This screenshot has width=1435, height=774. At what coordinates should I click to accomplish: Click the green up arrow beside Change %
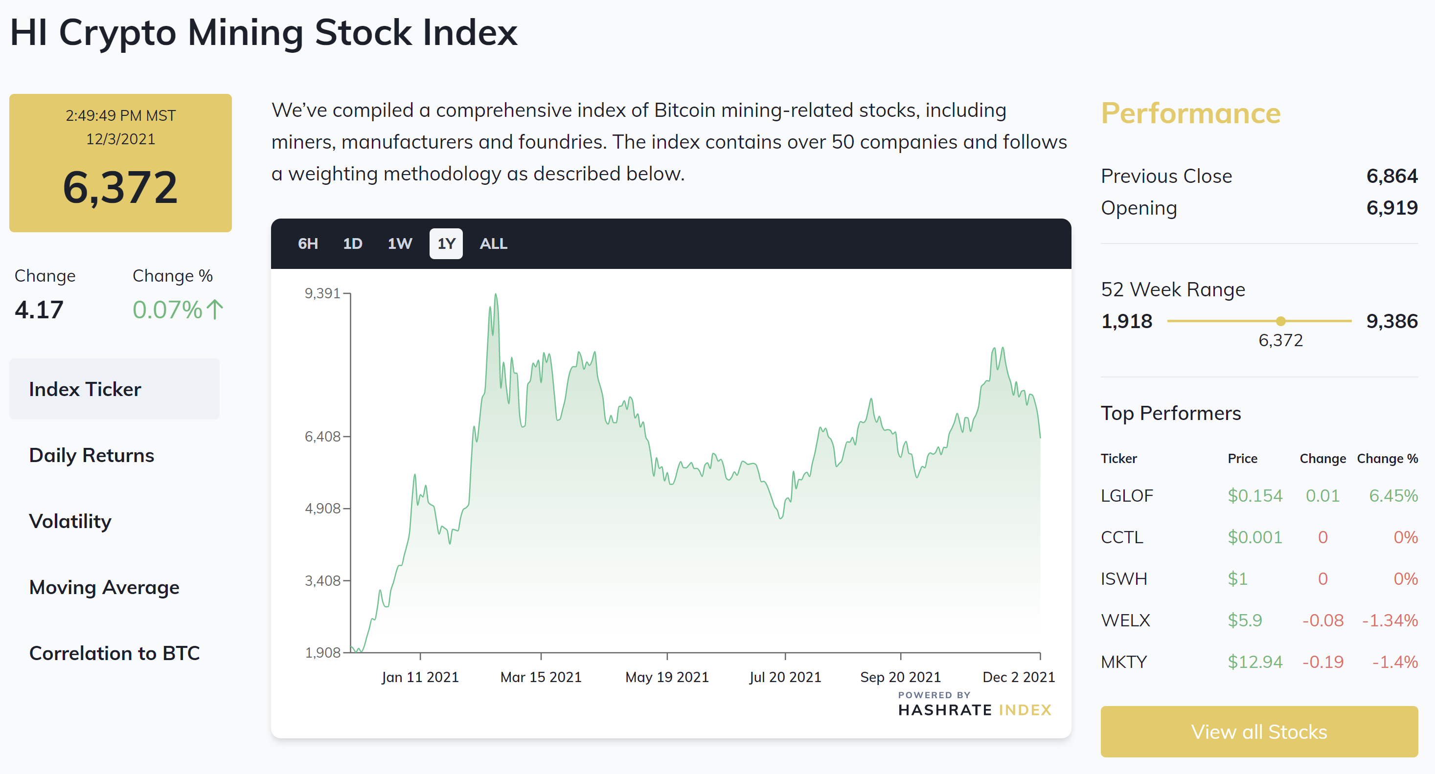(215, 310)
